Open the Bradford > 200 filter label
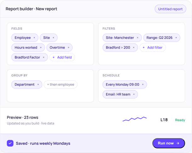192x153 pixels. 118,47
